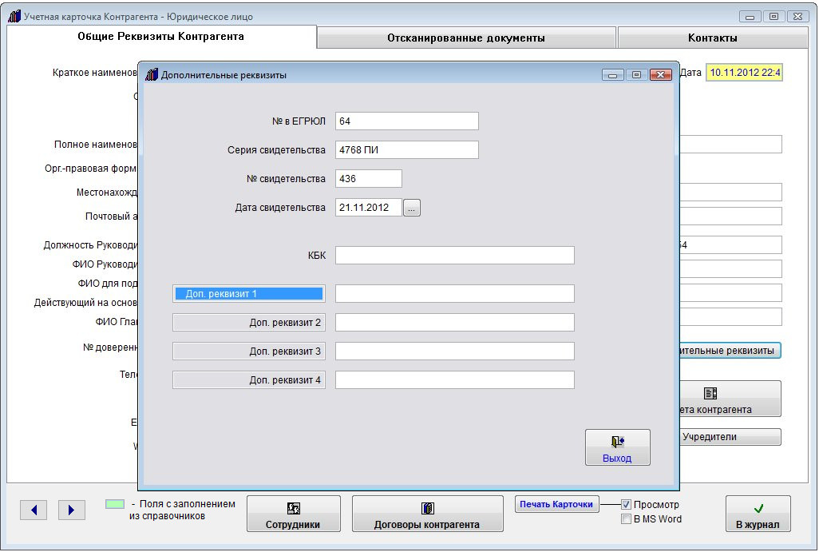
Task: Enable the В MS Word checkbox
Action: pos(626,519)
